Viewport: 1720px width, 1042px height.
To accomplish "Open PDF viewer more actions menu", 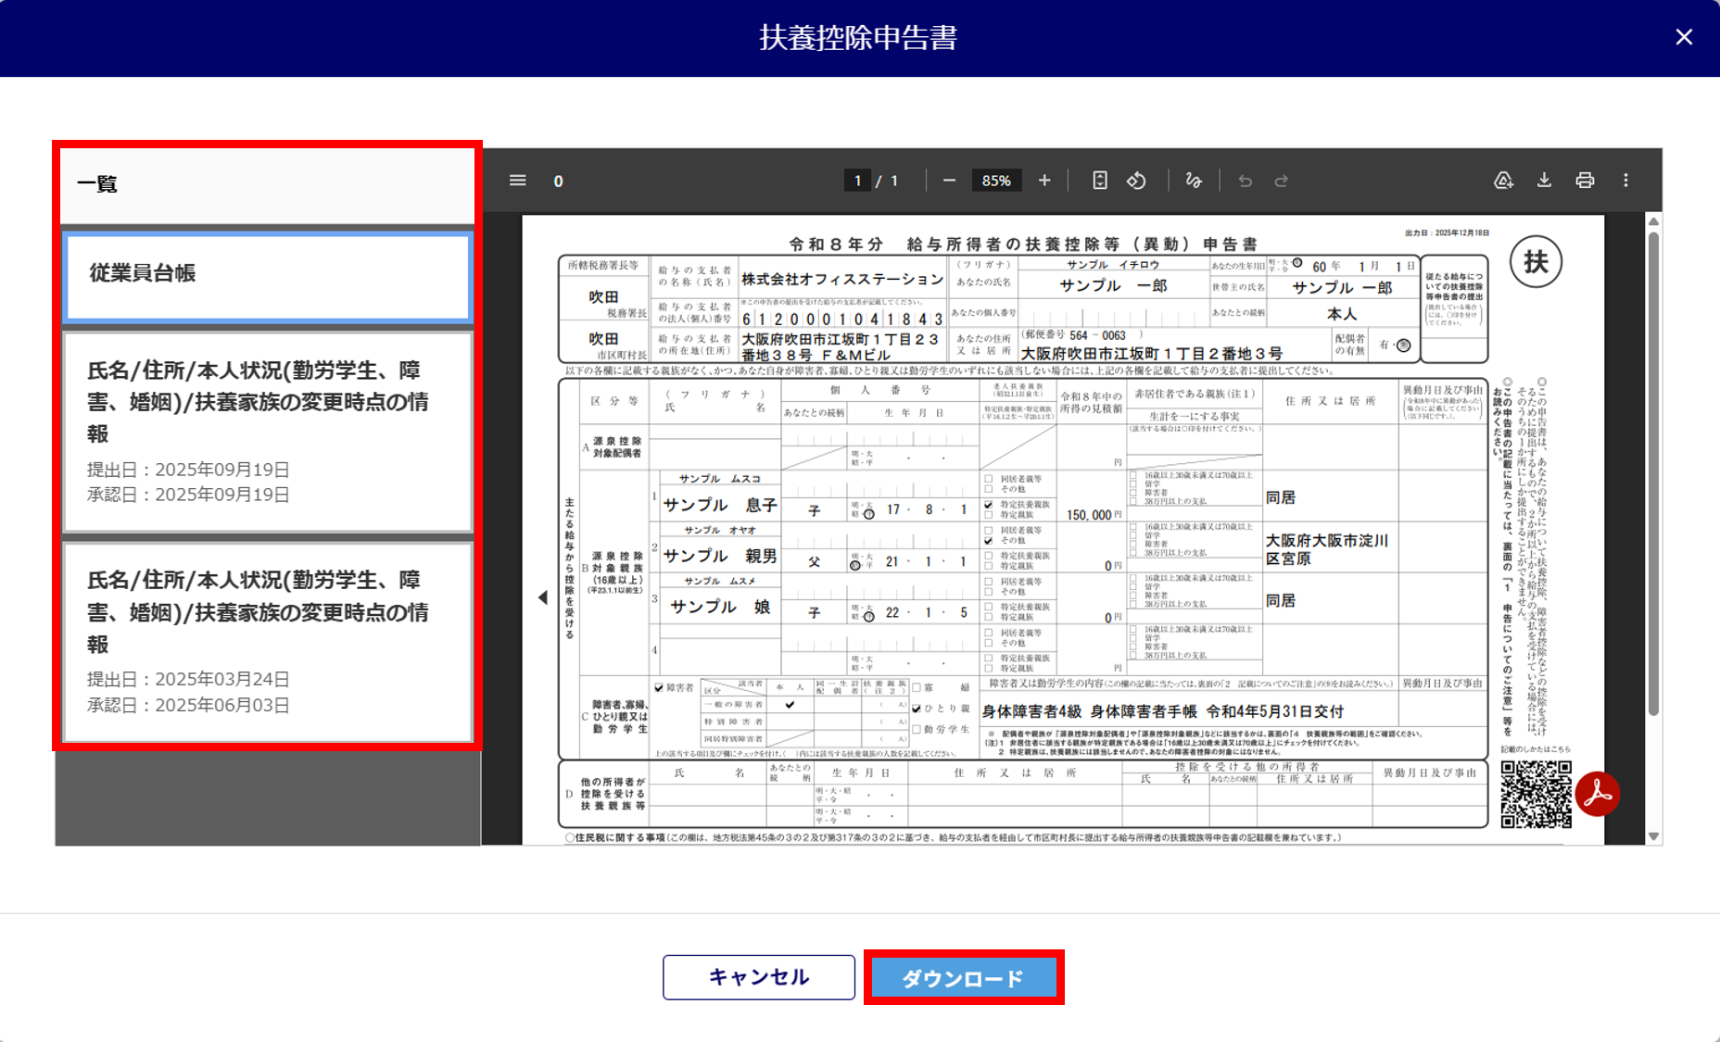I will point(1625,181).
